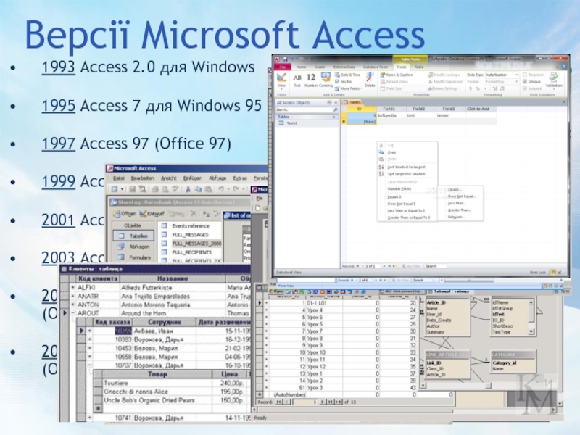
Task: Expand the ANATR customer row
Action: click(x=73, y=297)
